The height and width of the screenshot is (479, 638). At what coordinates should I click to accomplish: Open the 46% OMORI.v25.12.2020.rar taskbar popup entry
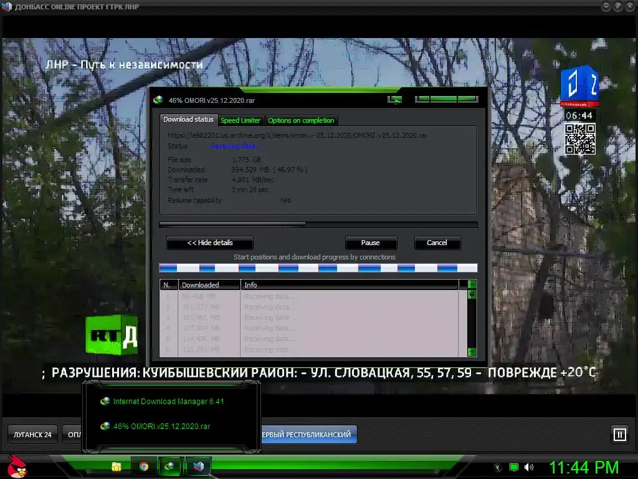161,427
